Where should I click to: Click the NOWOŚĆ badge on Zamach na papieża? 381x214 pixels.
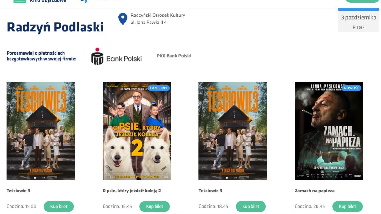point(351,88)
